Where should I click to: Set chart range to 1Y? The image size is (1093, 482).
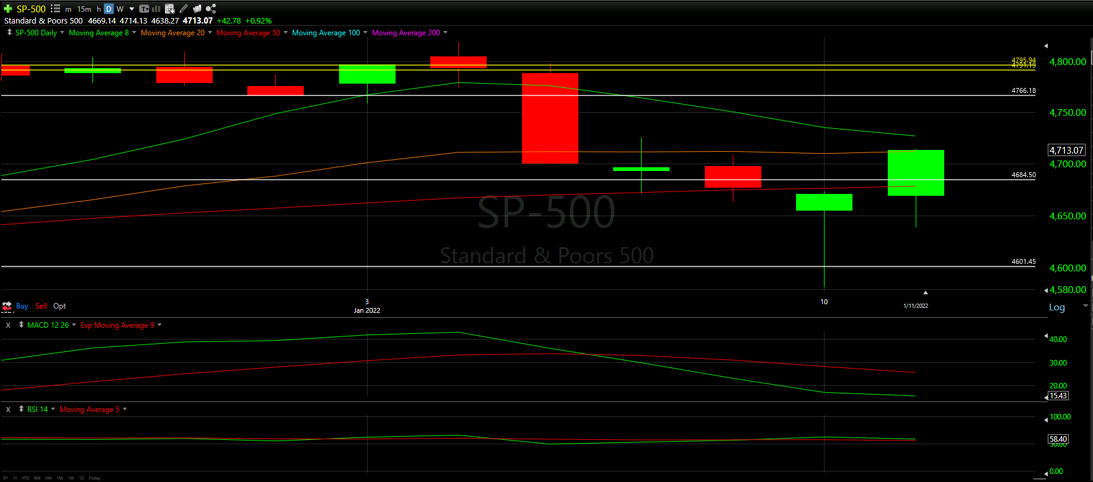coord(15,478)
